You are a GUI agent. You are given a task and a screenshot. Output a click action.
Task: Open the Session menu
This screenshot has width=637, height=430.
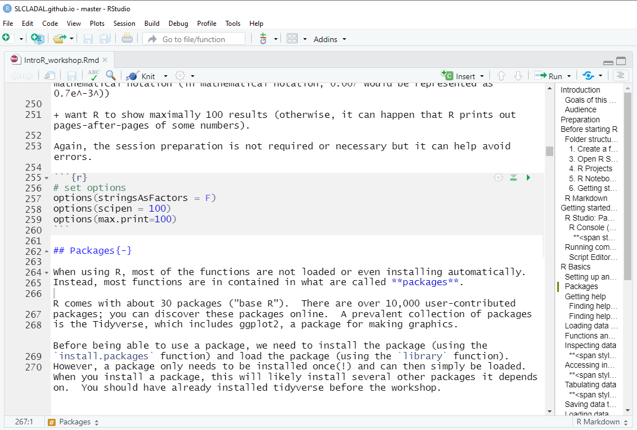pos(124,24)
